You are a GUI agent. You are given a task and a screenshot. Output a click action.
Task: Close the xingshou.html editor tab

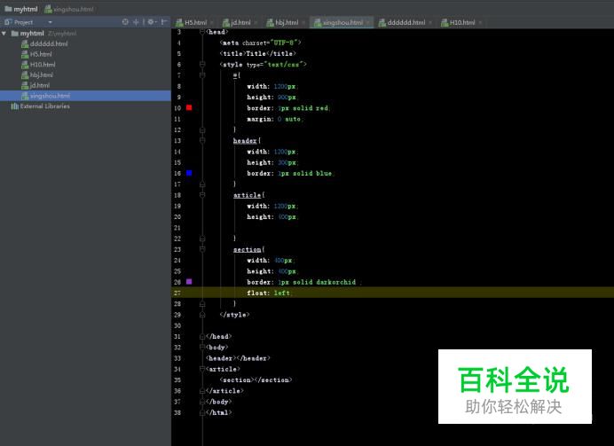pyautogui.click(x=368, y=23)
